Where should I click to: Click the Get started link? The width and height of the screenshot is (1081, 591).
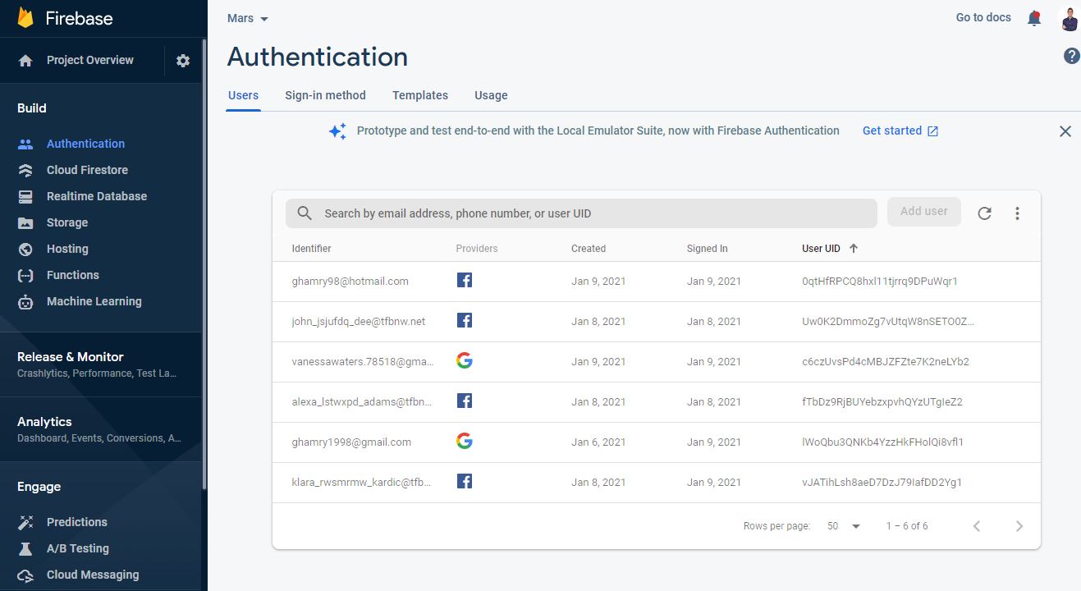(900, 131)
